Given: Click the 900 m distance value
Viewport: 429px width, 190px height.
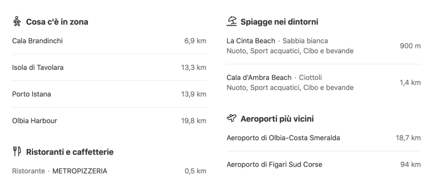Looking at the screenshot, I should [x=410, y=46].
